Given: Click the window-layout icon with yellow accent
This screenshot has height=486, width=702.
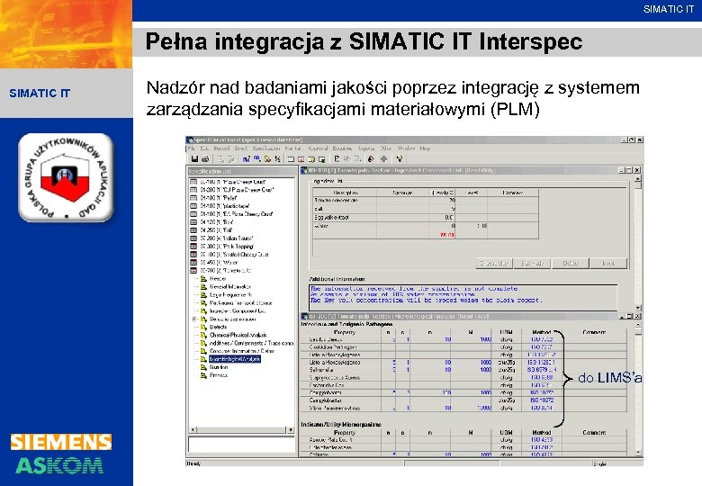Looking at the screenshot, I should [x=311, y=159].
